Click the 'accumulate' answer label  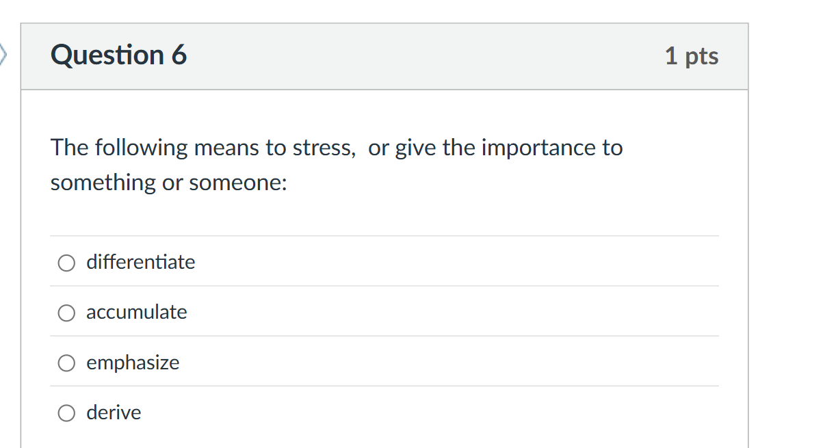136,313
